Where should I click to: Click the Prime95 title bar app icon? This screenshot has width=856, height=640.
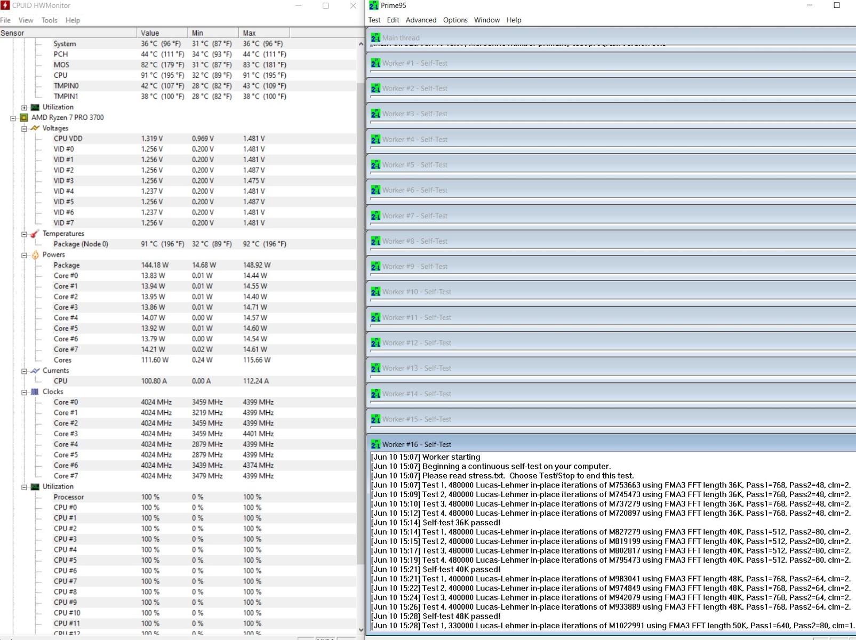coord(373,5)
